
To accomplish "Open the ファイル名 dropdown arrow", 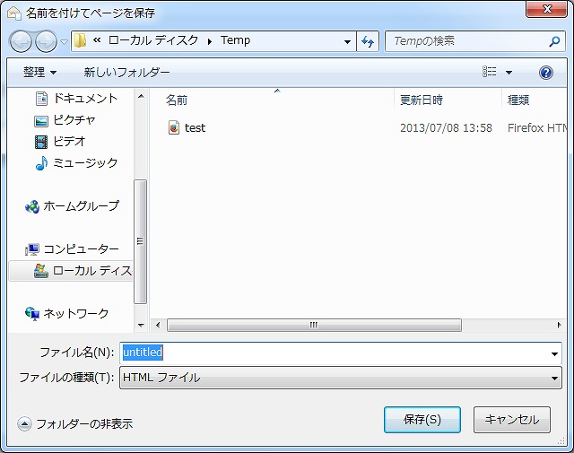I will coord(554,353).
